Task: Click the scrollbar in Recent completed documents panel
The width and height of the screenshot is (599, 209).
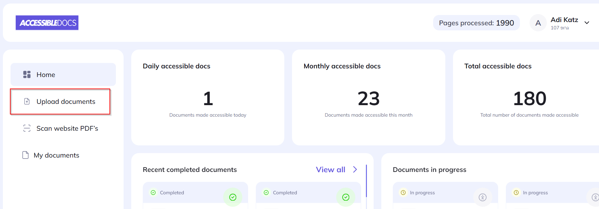Action: 366,181
